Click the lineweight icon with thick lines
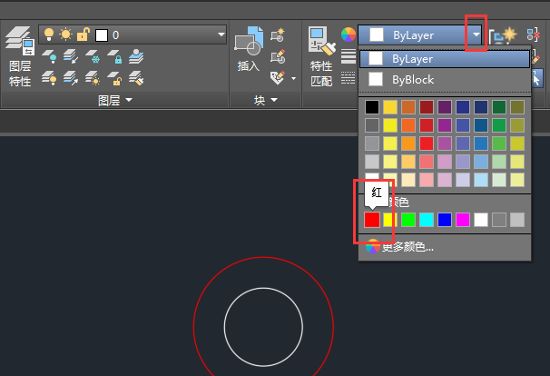This screenshot has width=550, height=376. coord(349,56)
